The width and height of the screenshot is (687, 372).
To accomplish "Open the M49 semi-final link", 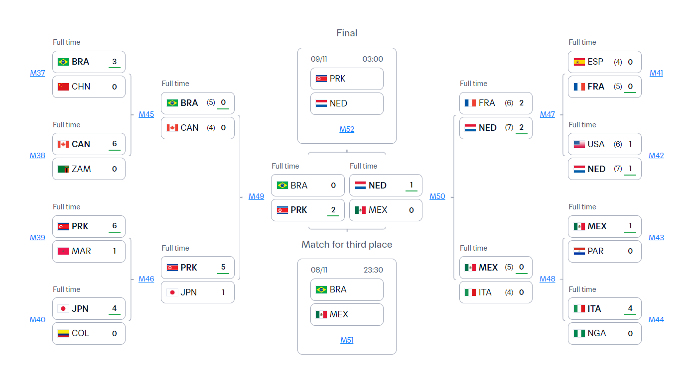I will click(256, 196).
